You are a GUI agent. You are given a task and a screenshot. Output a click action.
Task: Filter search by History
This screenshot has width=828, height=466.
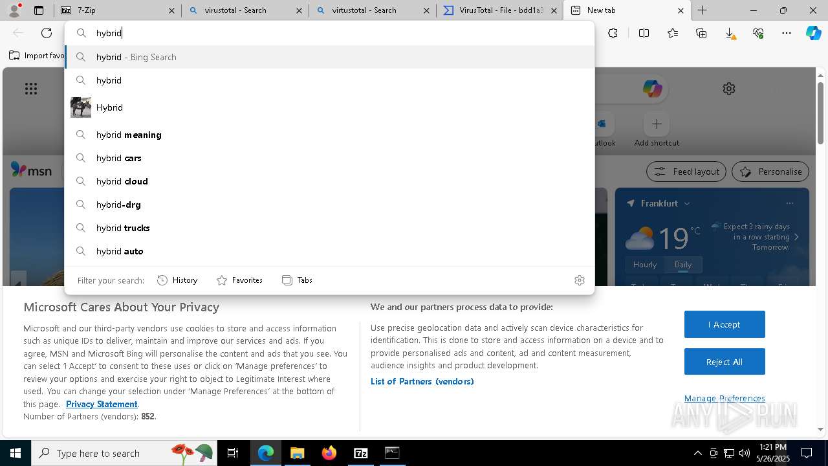click(x=177, y=280)
